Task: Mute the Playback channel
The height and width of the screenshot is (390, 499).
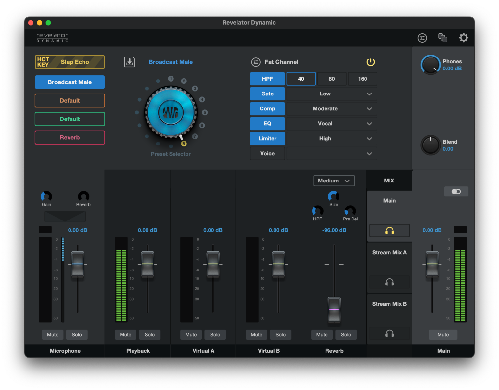Action: pos(126,335)
